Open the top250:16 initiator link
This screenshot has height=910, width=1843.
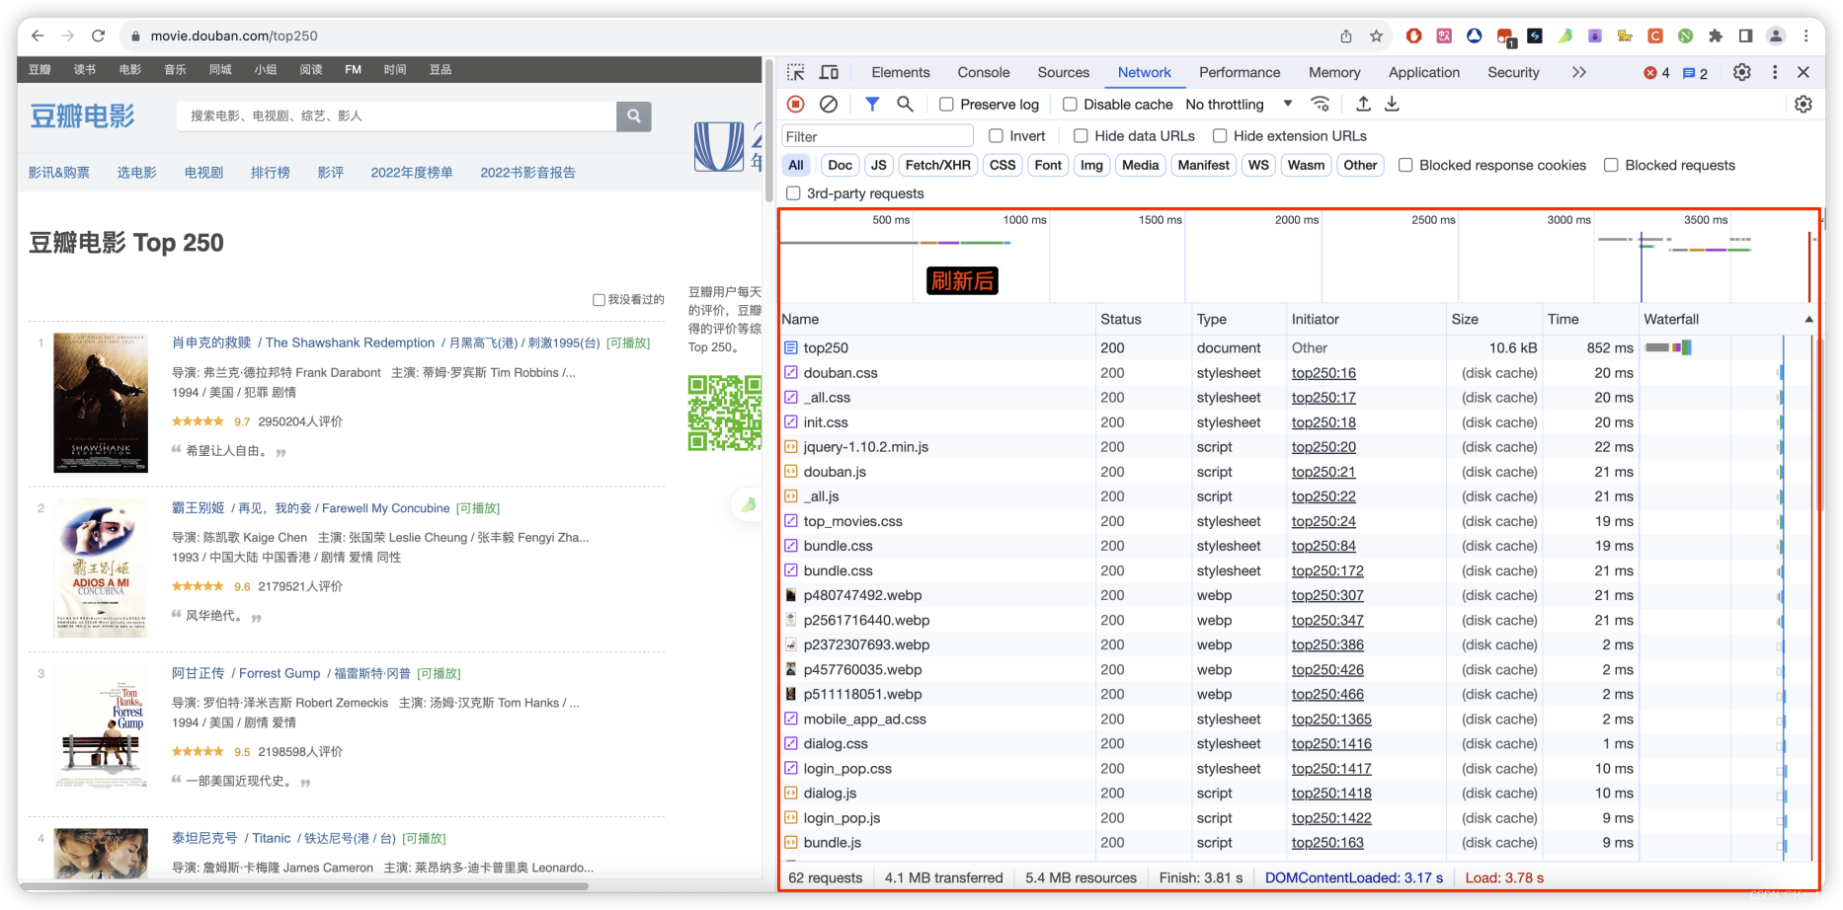1323,373
